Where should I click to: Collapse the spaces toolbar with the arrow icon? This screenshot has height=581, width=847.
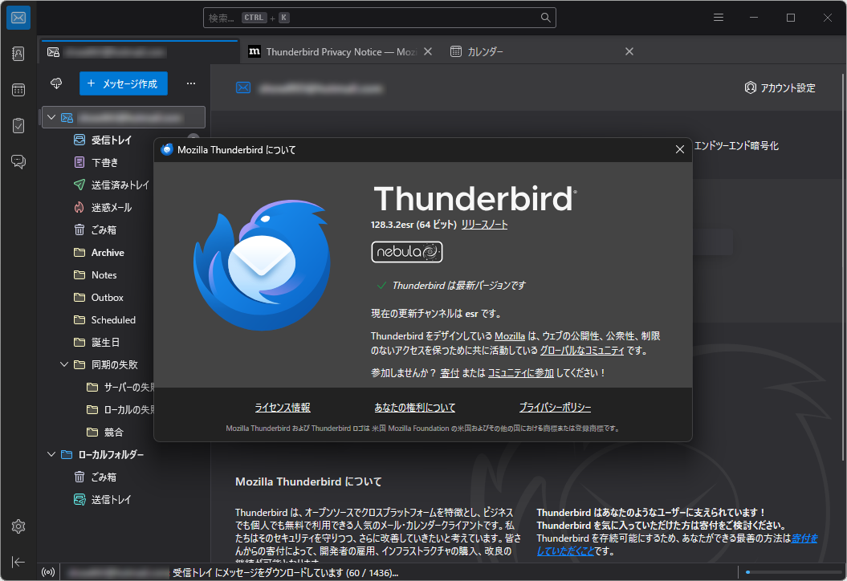click(x=18, y=562)
